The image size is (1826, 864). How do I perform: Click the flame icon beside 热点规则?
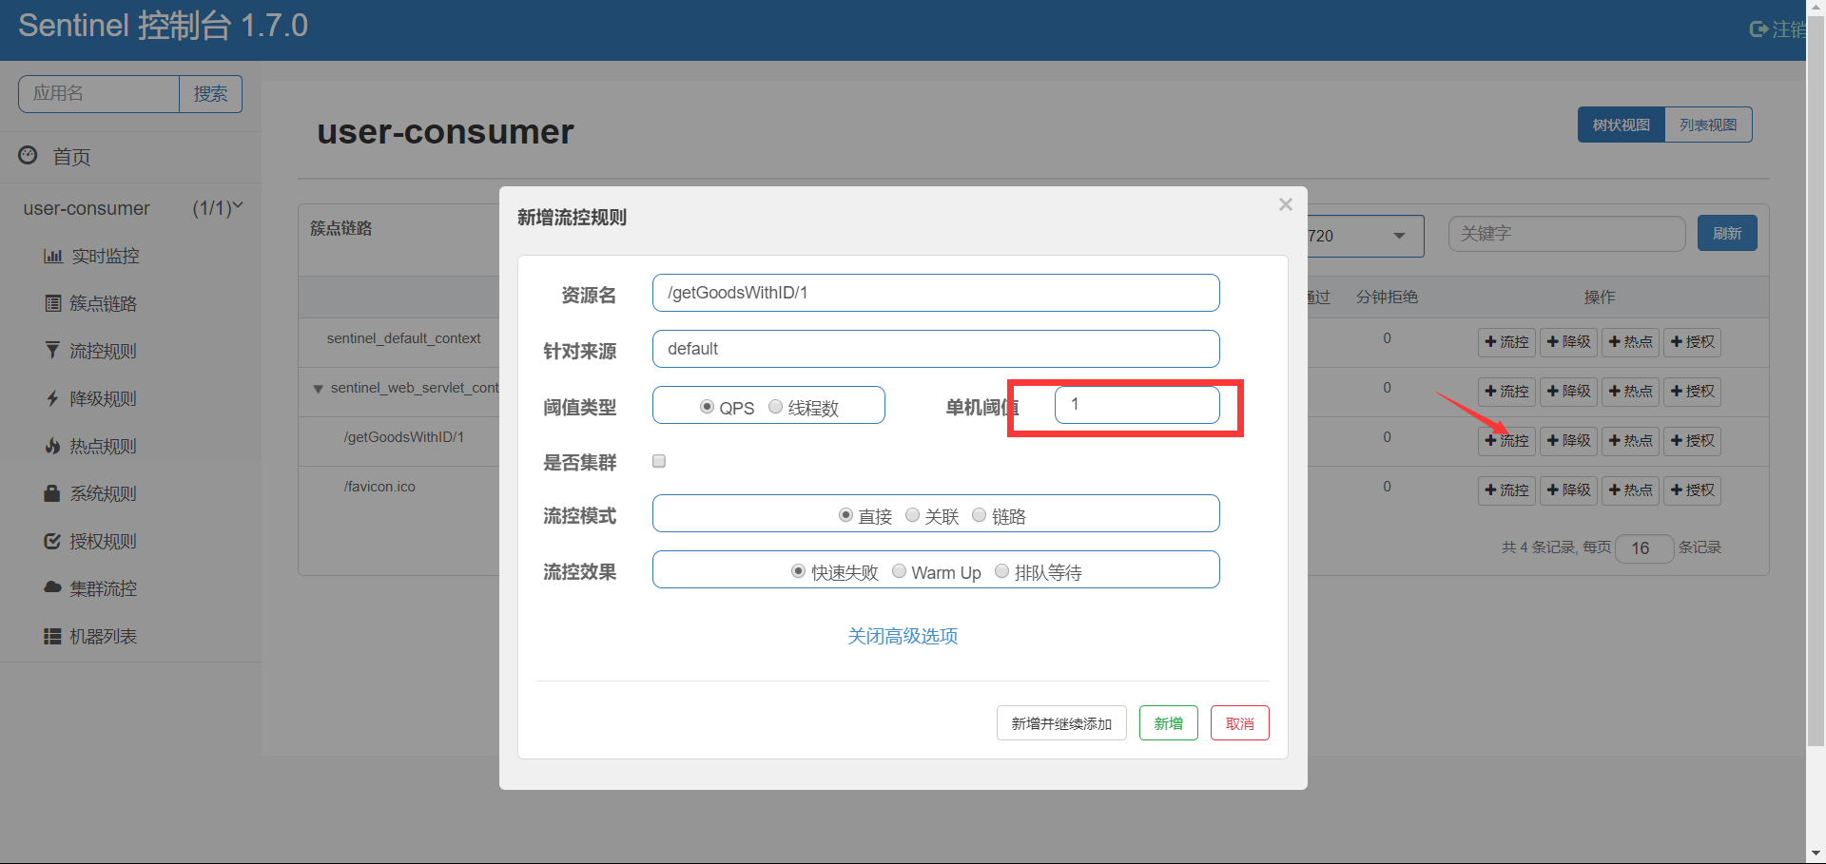[53, 446]
